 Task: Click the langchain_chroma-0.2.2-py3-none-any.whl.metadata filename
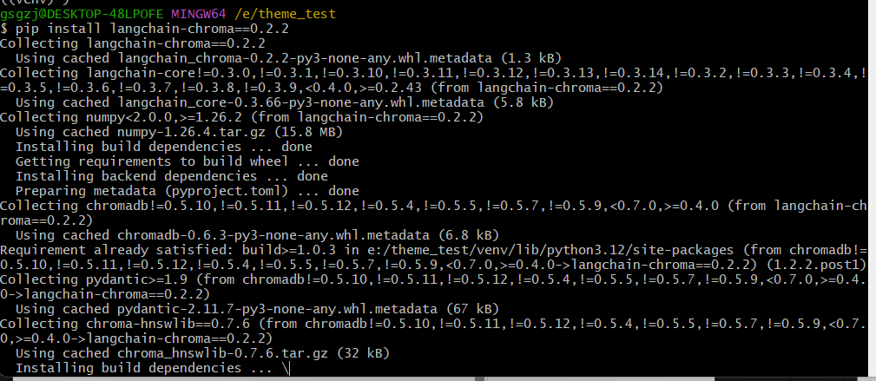point(305,57)
